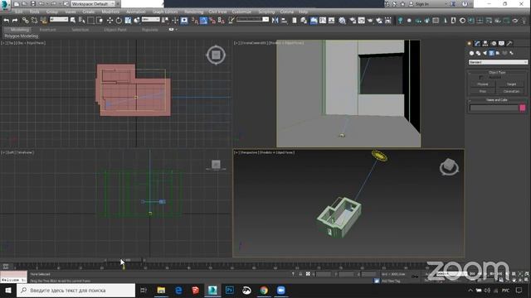Click the Unlink Selection tool
Viewport: 531px width, 298px height.
click(34, 20)
